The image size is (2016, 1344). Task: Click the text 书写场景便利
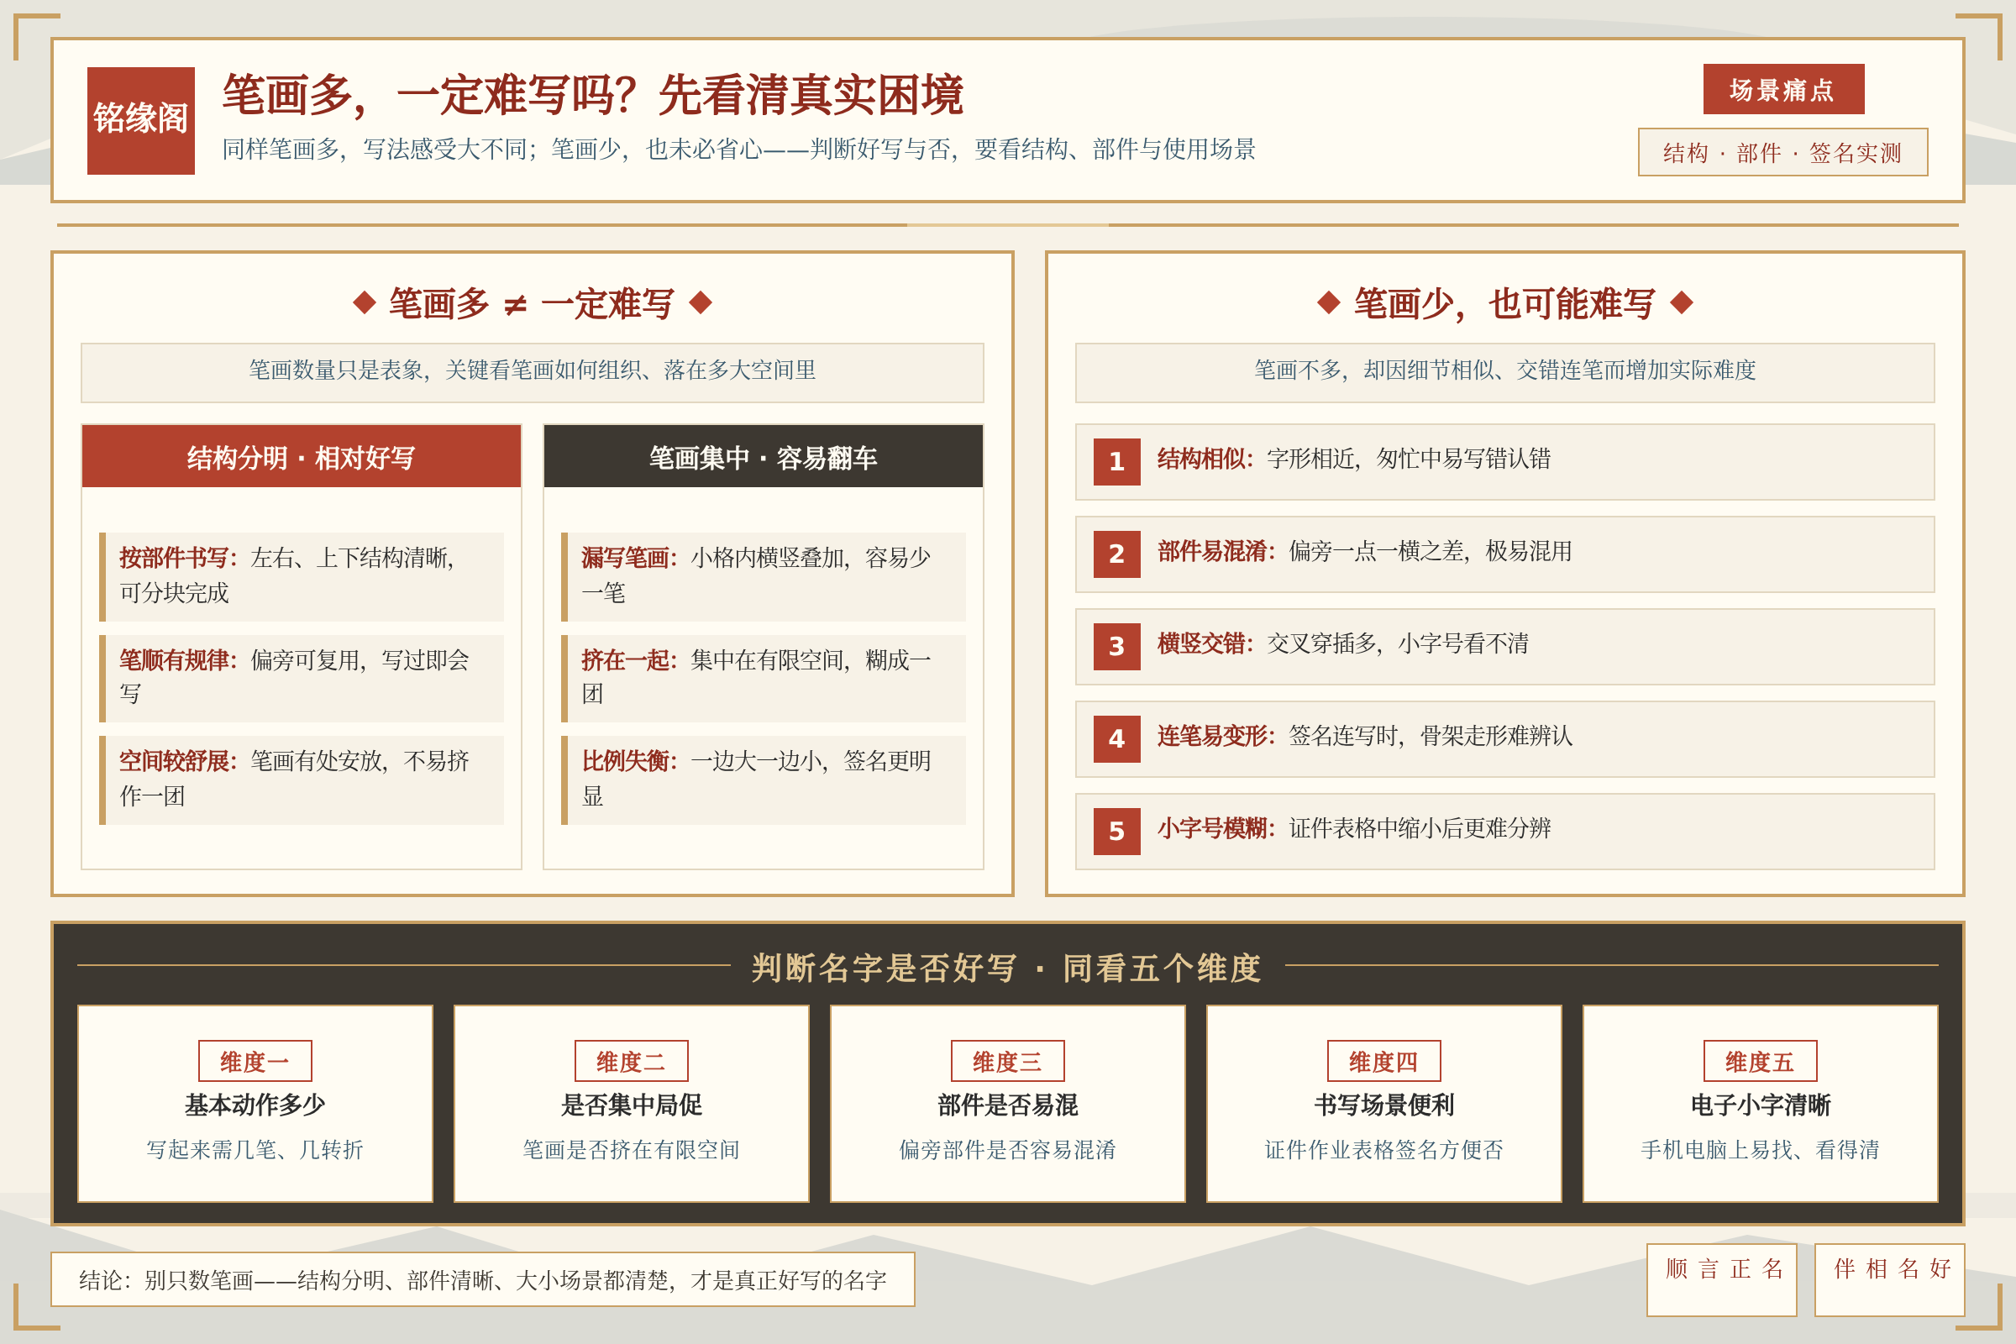1384,1105
